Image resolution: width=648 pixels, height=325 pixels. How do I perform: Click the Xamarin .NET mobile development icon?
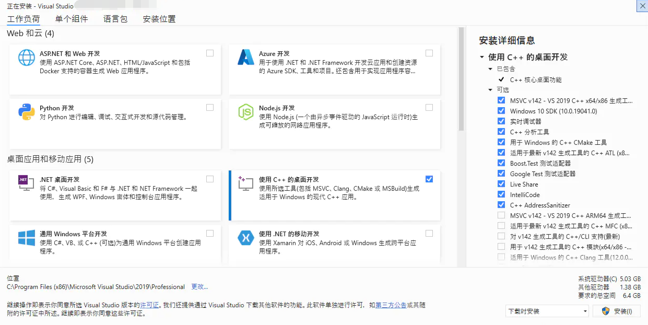246,238
